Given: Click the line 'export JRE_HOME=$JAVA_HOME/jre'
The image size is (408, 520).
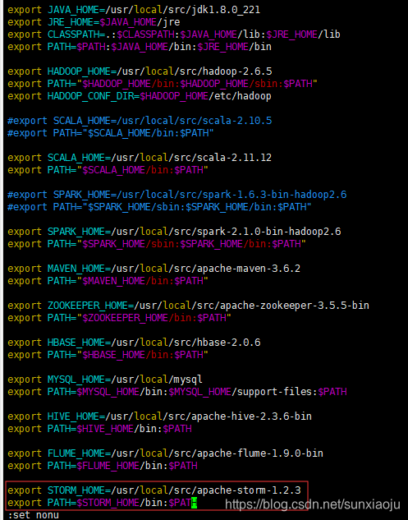Looking at the screenshot, I should point(94,22).
